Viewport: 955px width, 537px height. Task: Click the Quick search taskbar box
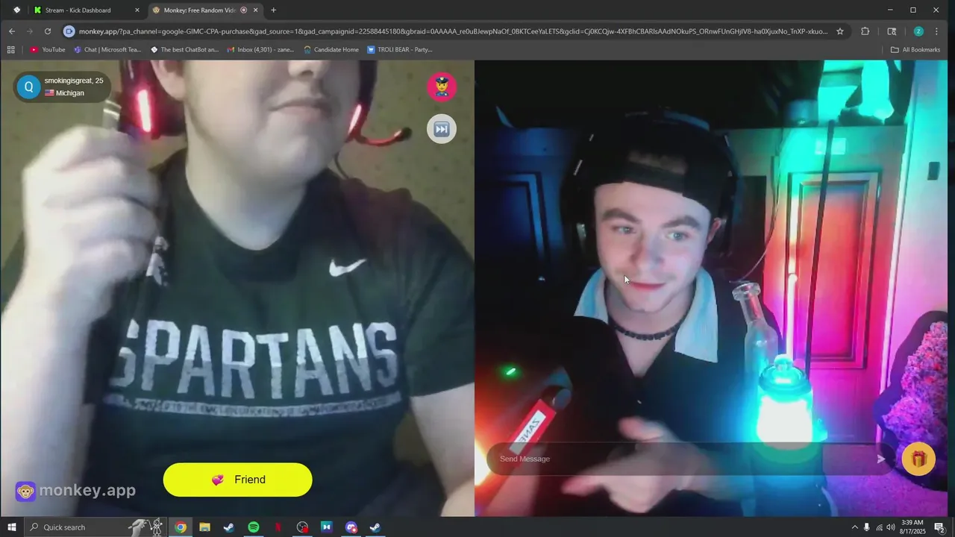click(x=95, y=527)
